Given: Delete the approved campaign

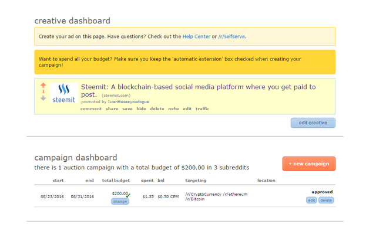Looking at the screenshot, I should [x=326, y=200].
